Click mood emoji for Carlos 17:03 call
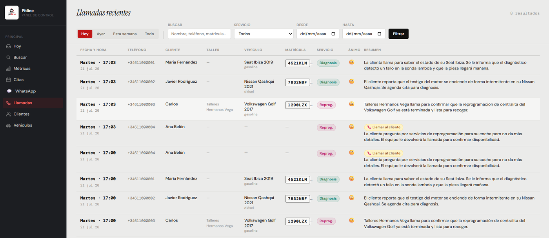The height and width of the screenshot is (238, 549). (352, 104)
